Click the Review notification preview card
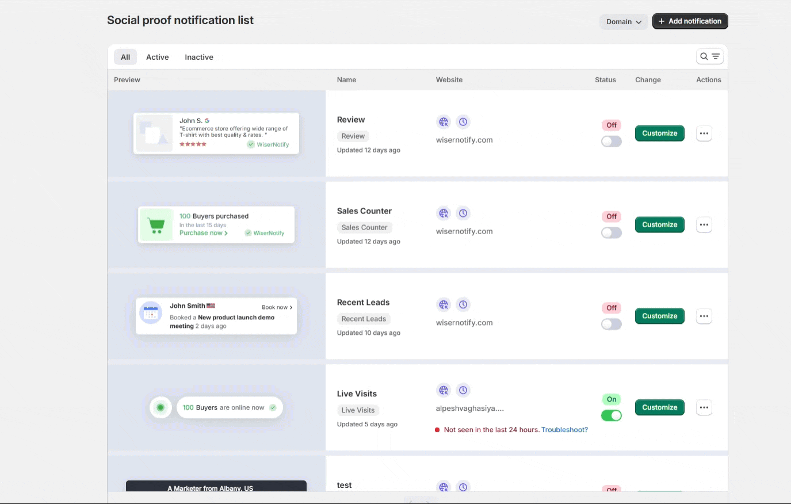 216,133
